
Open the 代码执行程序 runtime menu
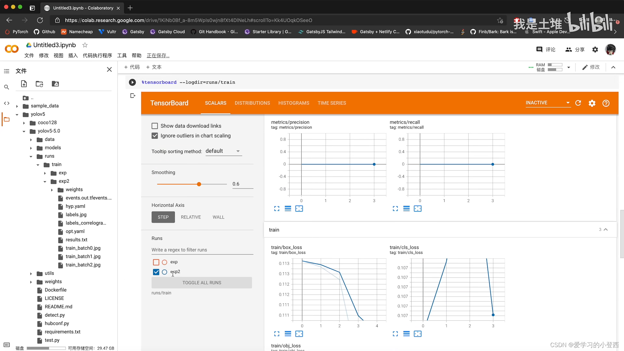[97, 56]
